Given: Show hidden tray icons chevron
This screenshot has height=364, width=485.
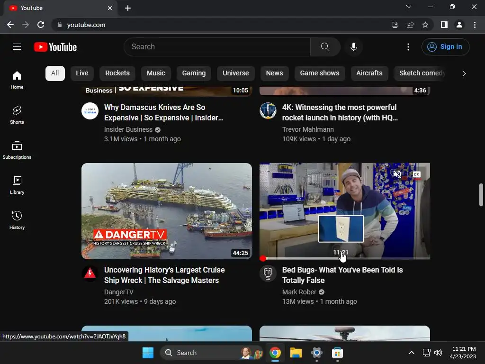Looking at the screenshot, I should tap(412, 353).
